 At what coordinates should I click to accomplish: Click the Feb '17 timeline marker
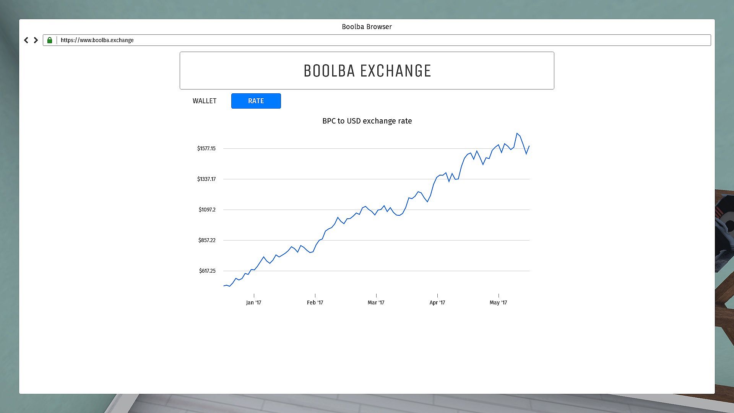(315, 302)
